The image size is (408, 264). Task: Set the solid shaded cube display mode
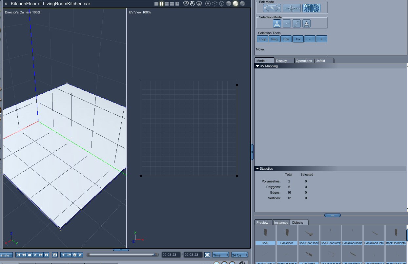229,4
